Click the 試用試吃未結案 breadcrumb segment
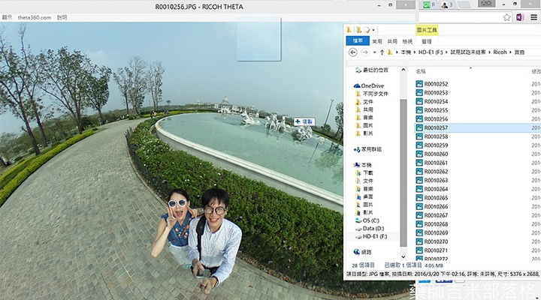The width and height of the screenshot is (541, 300). point(468,52)
